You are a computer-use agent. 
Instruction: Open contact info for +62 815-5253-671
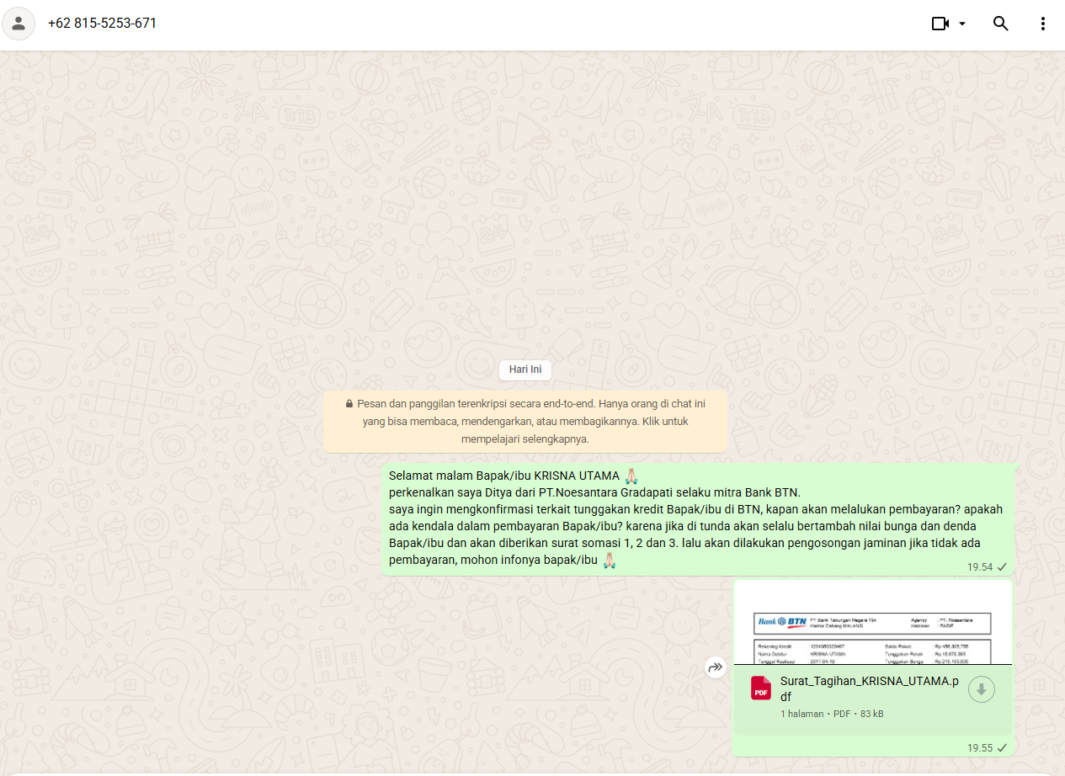102,24
